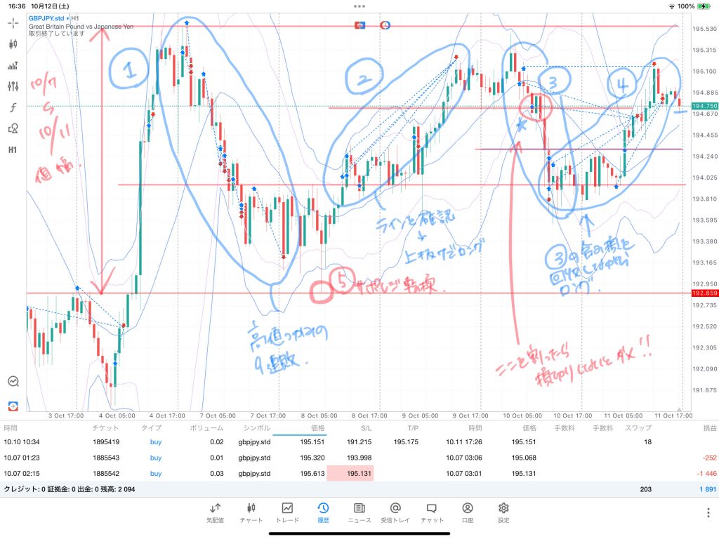
Task: Activate the crosshair cursor tool
Action: click(x=13, y=22)
